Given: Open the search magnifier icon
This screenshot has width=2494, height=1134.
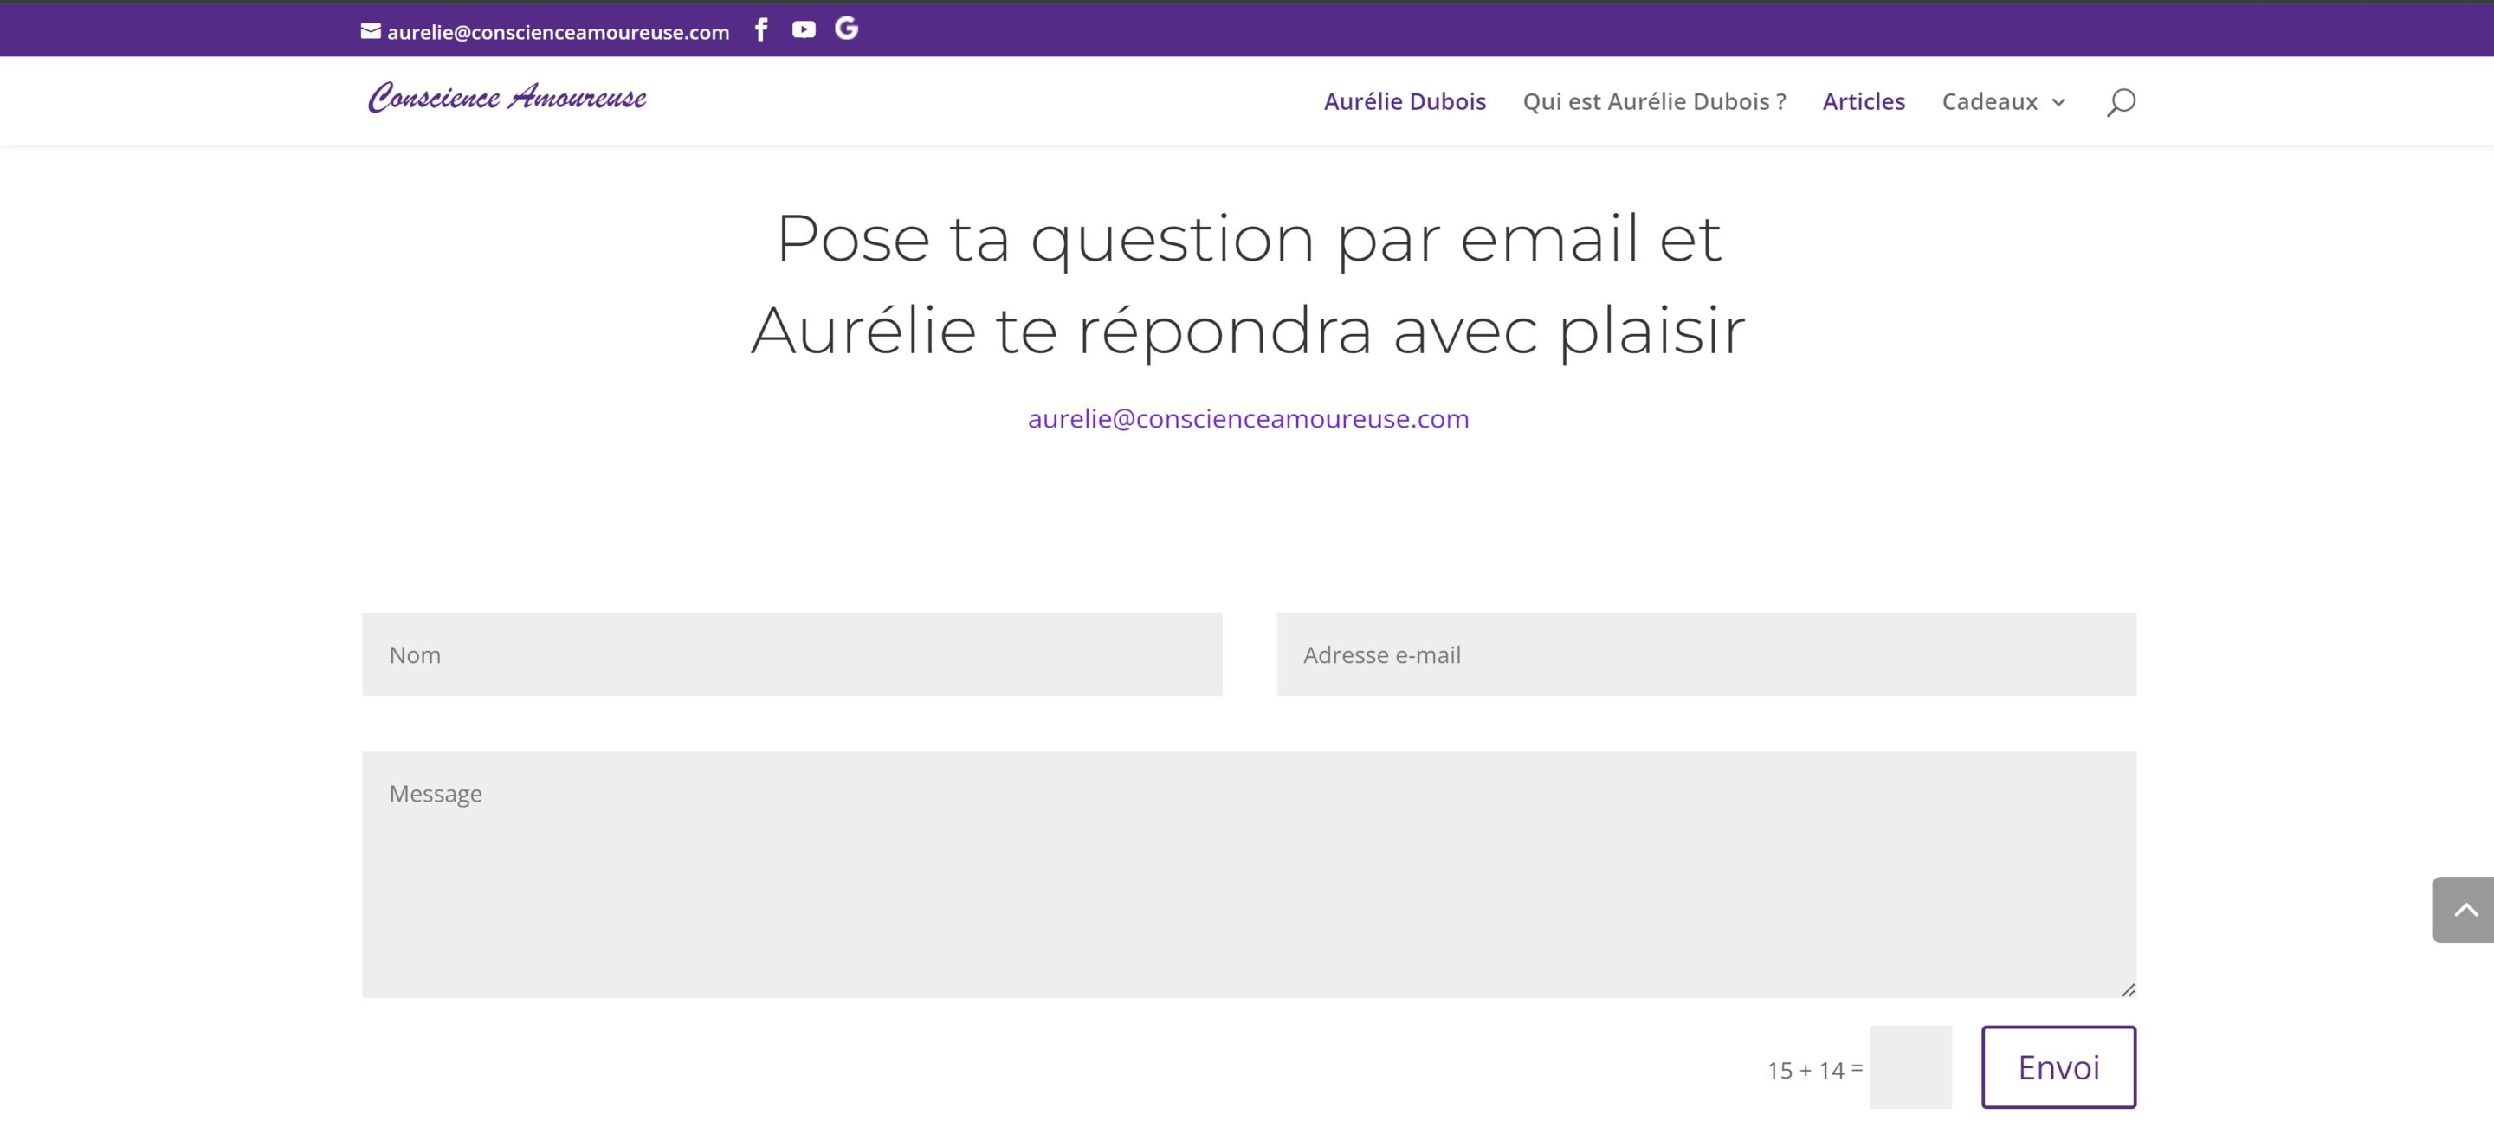Looking at the screenshot, I should point(2120,101).
